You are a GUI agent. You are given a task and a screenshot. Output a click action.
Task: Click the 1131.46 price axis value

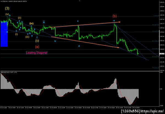(162, 62)
